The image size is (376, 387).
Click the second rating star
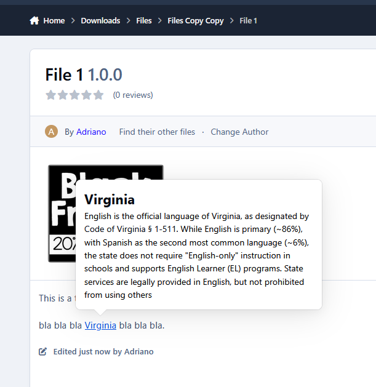(x=62, y=95)
